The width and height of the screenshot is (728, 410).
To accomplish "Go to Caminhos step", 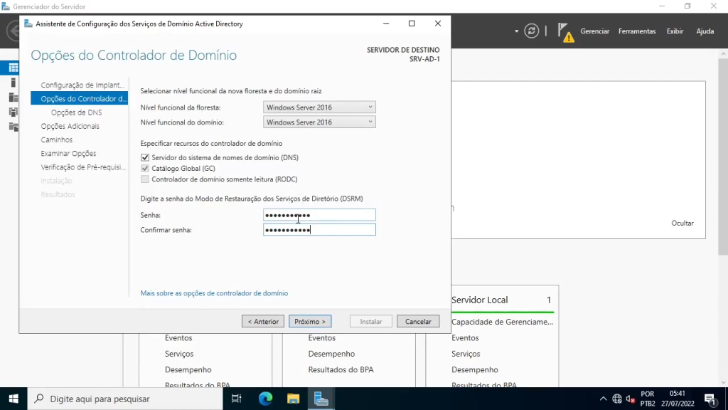I will 56,140.
